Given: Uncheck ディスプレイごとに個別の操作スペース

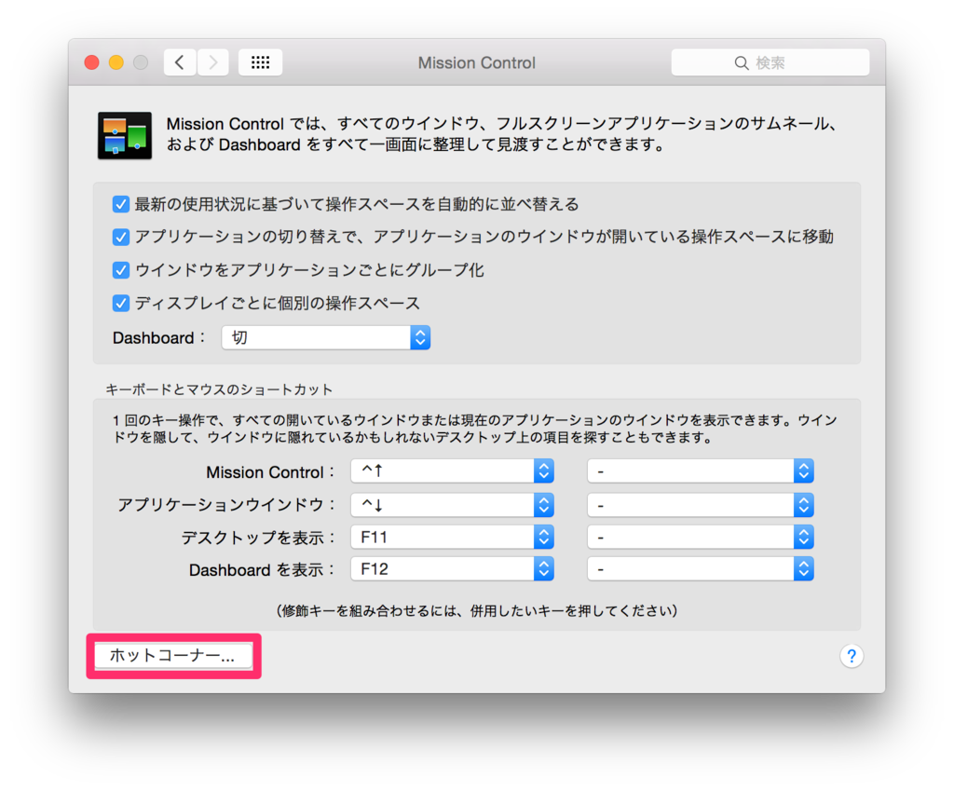Looking at the screenshot, I should pos(120,303).
